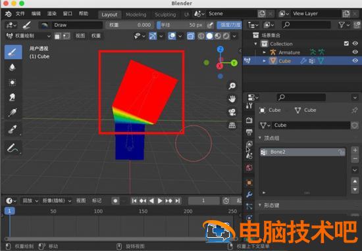Click the Y axis on navigation gizmo
Screen dimensions: 362x251
pos(234,62)
